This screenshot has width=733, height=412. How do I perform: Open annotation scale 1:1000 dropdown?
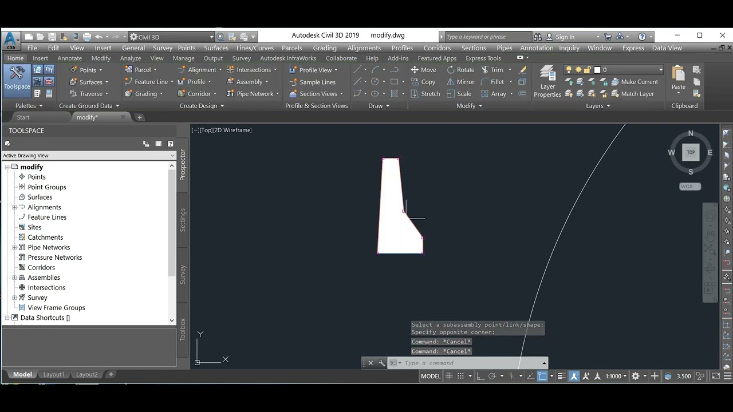click(616, 376)
